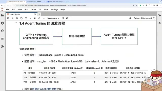This screenshot has width=162, height=91.
Task: Click the clock icon in notebook toolbar
Action: pos(63,18)
